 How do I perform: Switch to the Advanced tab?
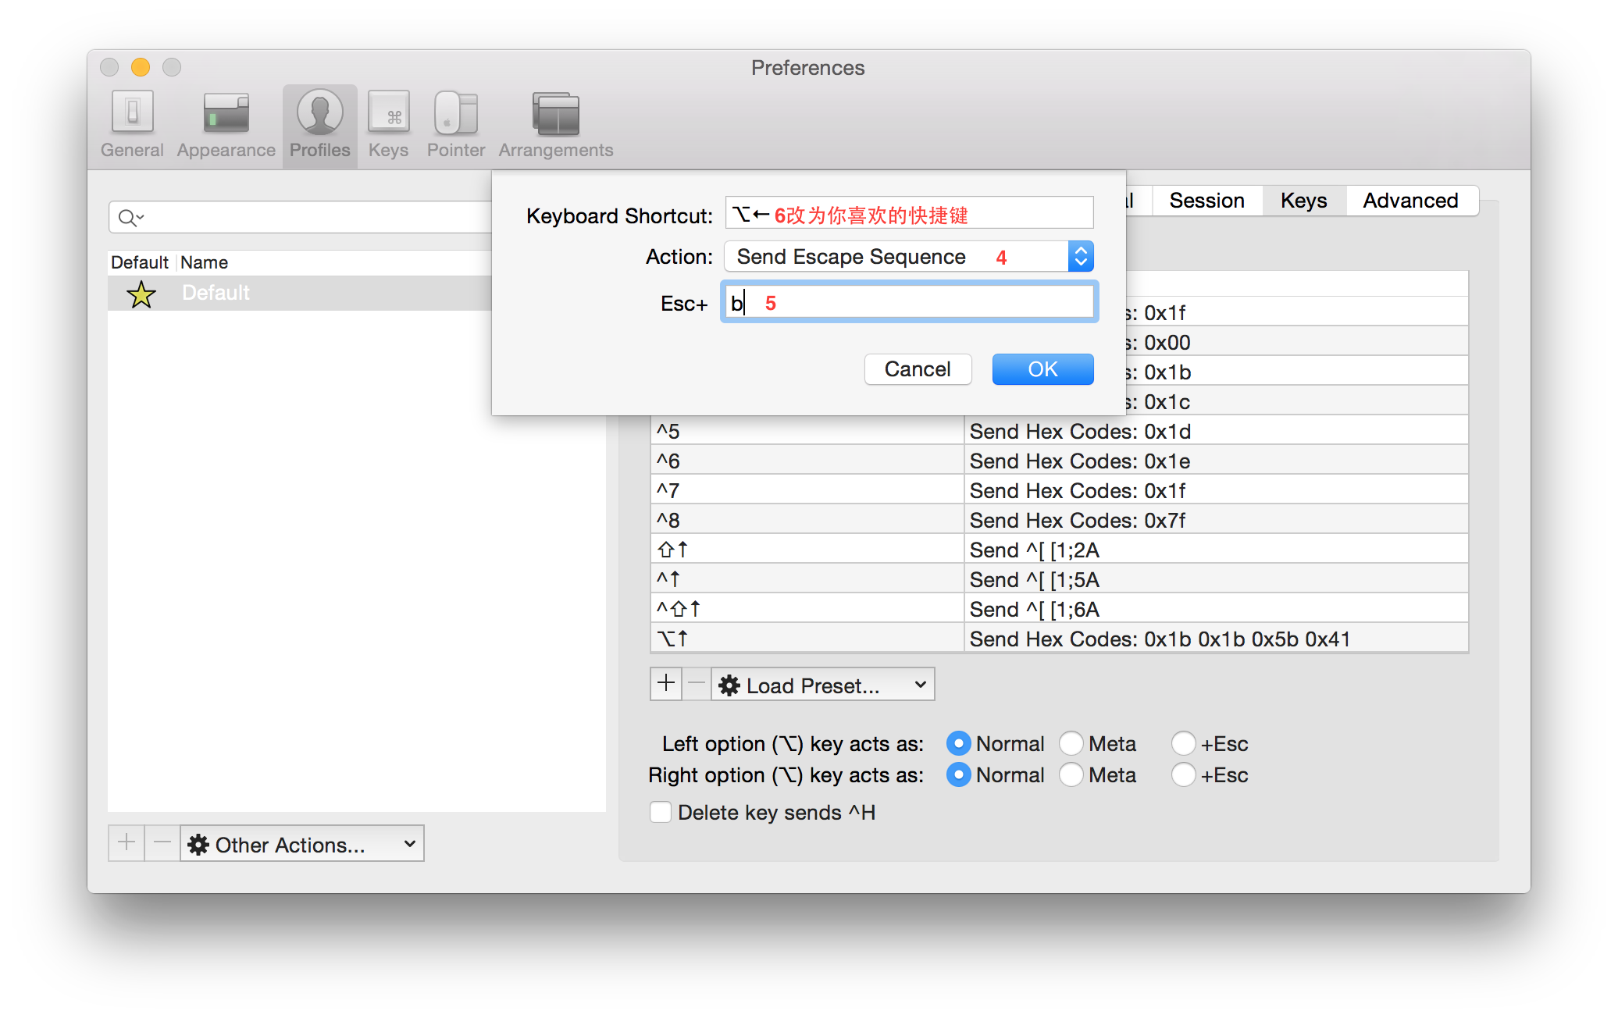point(1410,201)
